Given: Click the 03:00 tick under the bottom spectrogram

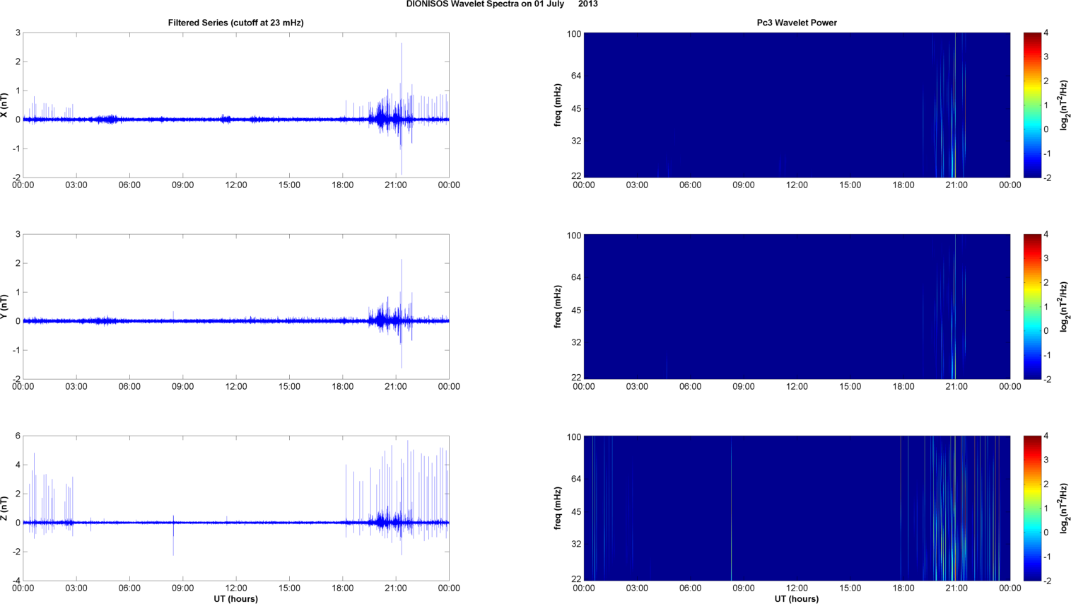Looking at the screenshot, I should (637, 588).
